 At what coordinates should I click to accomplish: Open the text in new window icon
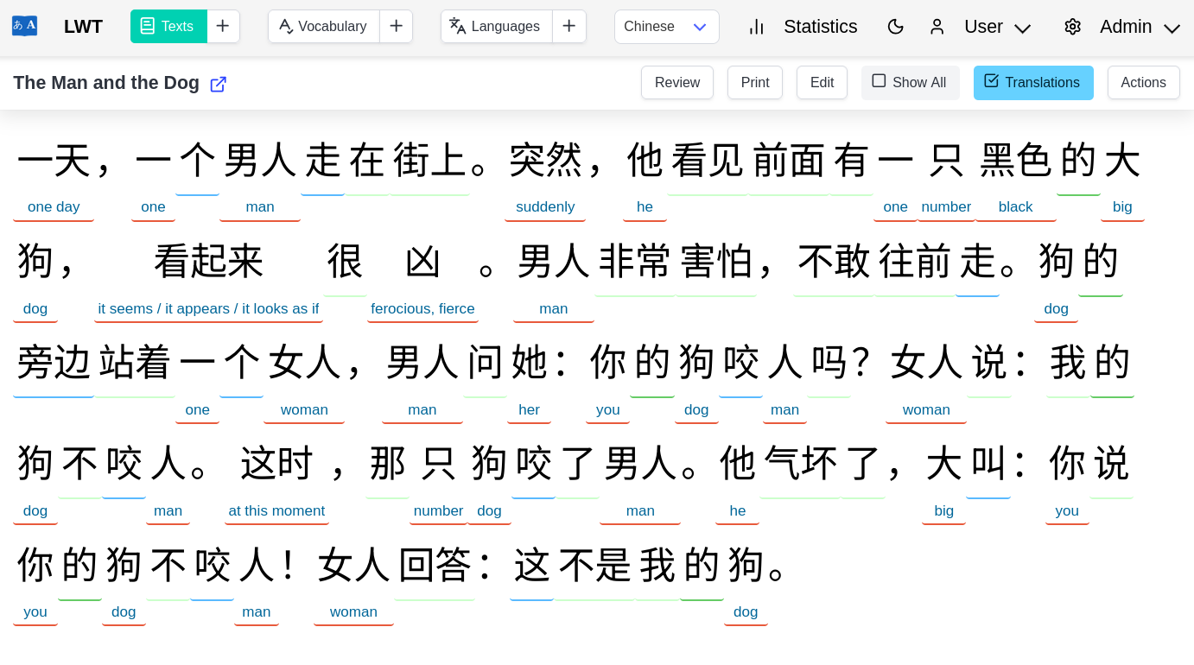[218, 84]
